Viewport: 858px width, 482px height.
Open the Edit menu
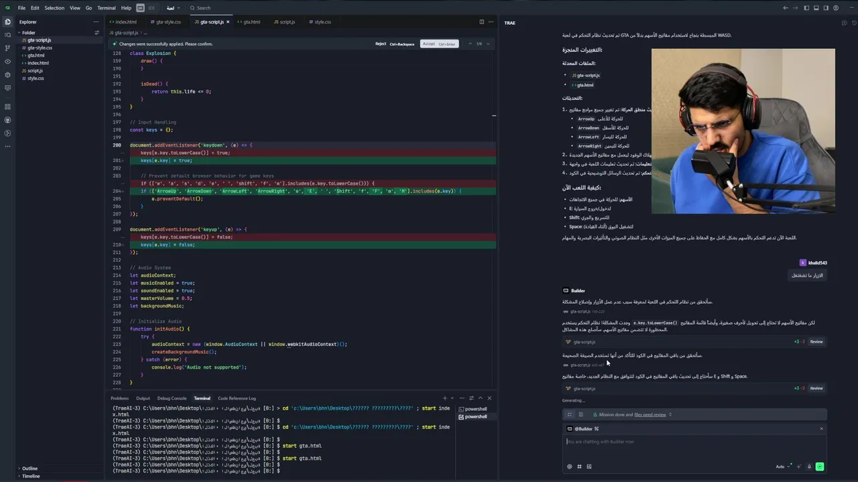35,8
